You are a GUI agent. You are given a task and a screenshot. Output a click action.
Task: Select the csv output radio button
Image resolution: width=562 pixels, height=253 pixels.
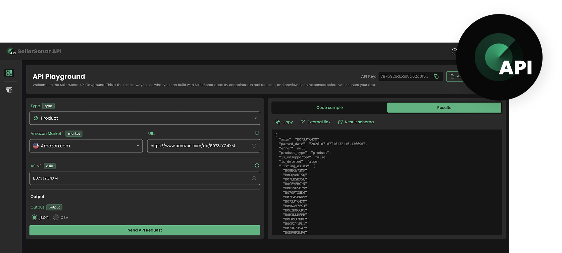pos(56,217)
